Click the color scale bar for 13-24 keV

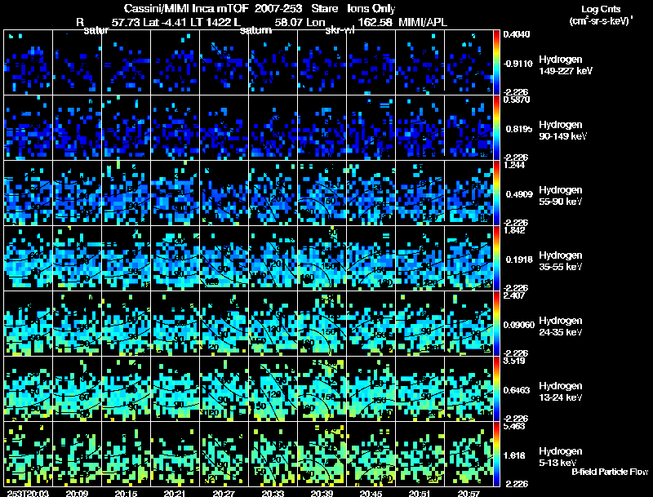[496, 388]
